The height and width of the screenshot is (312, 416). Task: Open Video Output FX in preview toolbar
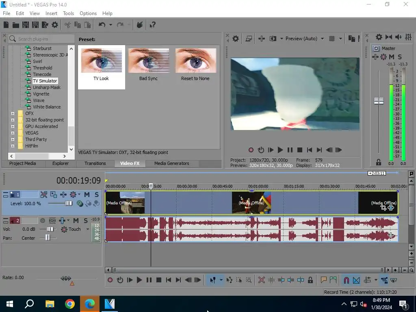pyautogui.click(x=261, y=39)
